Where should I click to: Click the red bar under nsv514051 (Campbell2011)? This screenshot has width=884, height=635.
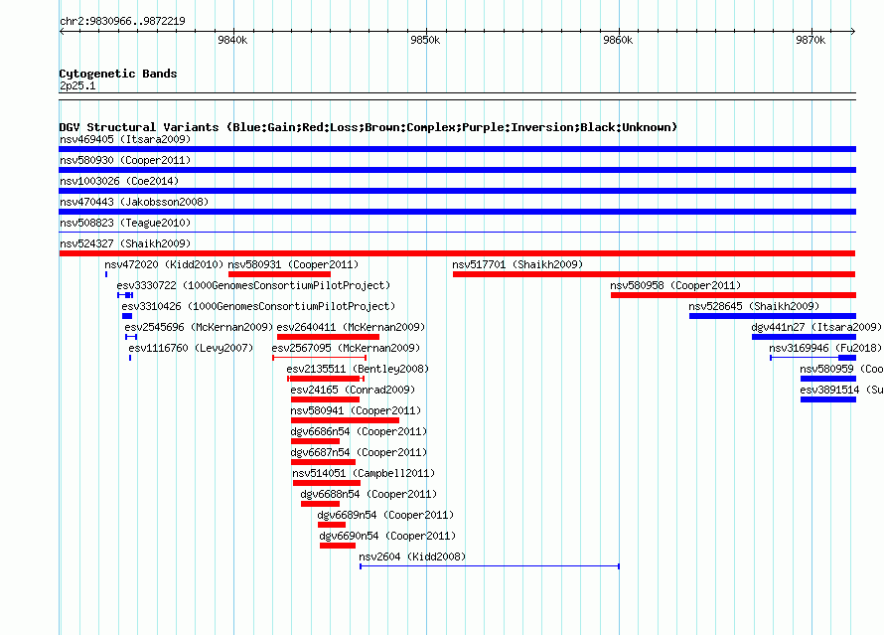tap(327, 483)
